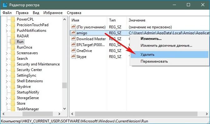Click the PrecisionTouchPad folder icon
The image size is (210, 124).
13,25
